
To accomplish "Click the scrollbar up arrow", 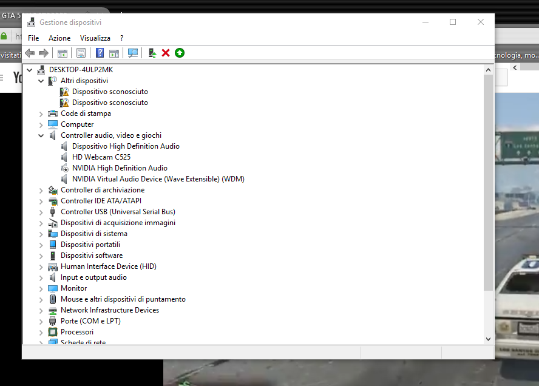I will [488, 70].
